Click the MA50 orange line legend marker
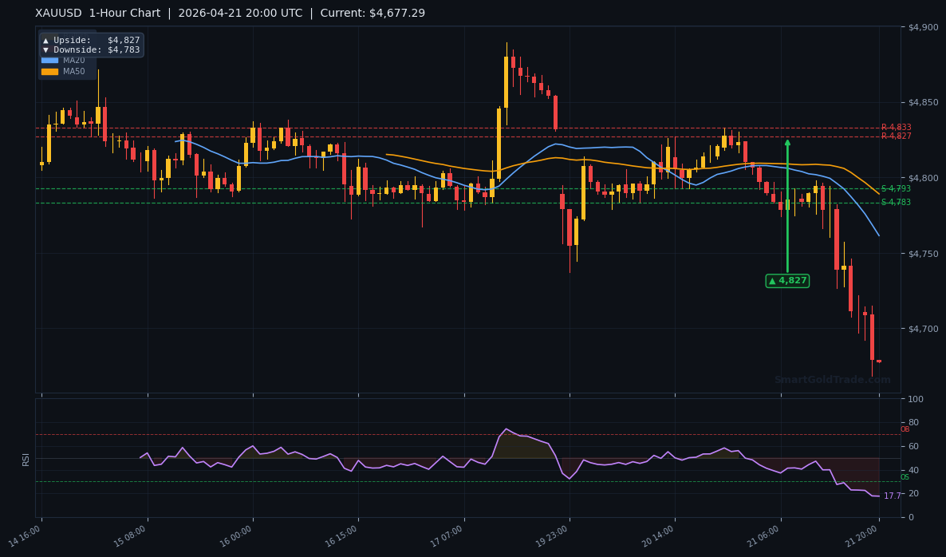This screenshot has height=557, width=946. click(x=49, y=72)
